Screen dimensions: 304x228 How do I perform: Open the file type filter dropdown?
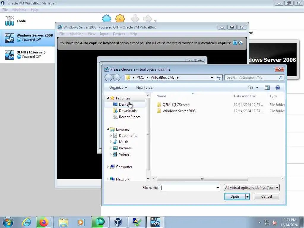[251, 188]
